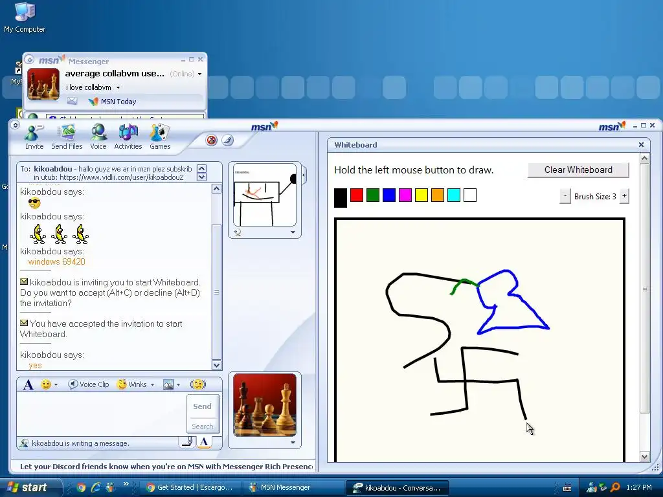
Task: Select the cyan color swatch
Action: pos(453,195)
